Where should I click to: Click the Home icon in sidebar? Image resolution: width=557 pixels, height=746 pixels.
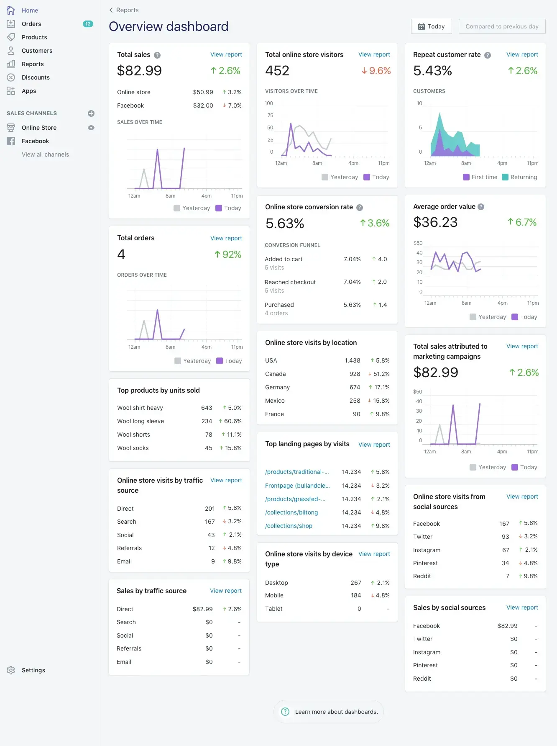coord(11,10)
